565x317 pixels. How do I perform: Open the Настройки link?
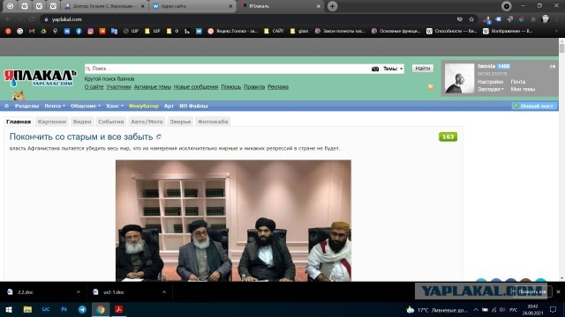[x=491, y=82]
